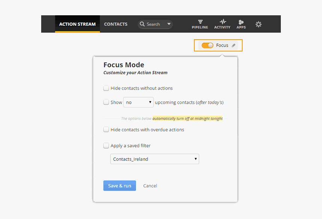Screen dimensions: 322x219
Task: Expand the upcoming contacts count dropdown
Action: click(x=139, y=102)
